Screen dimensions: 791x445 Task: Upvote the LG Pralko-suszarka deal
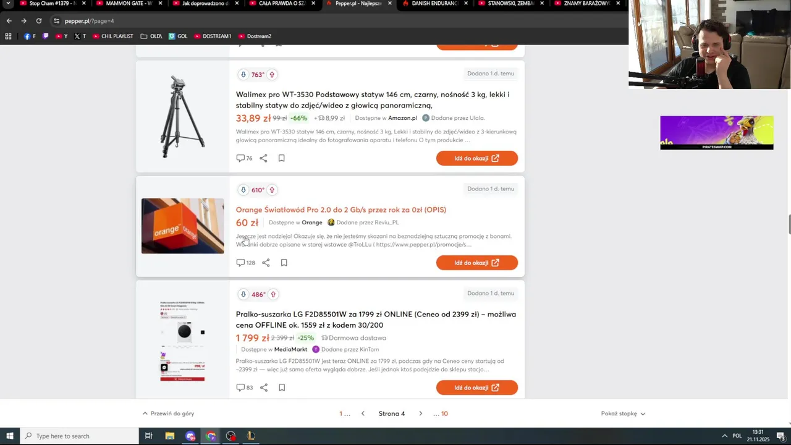273,294
